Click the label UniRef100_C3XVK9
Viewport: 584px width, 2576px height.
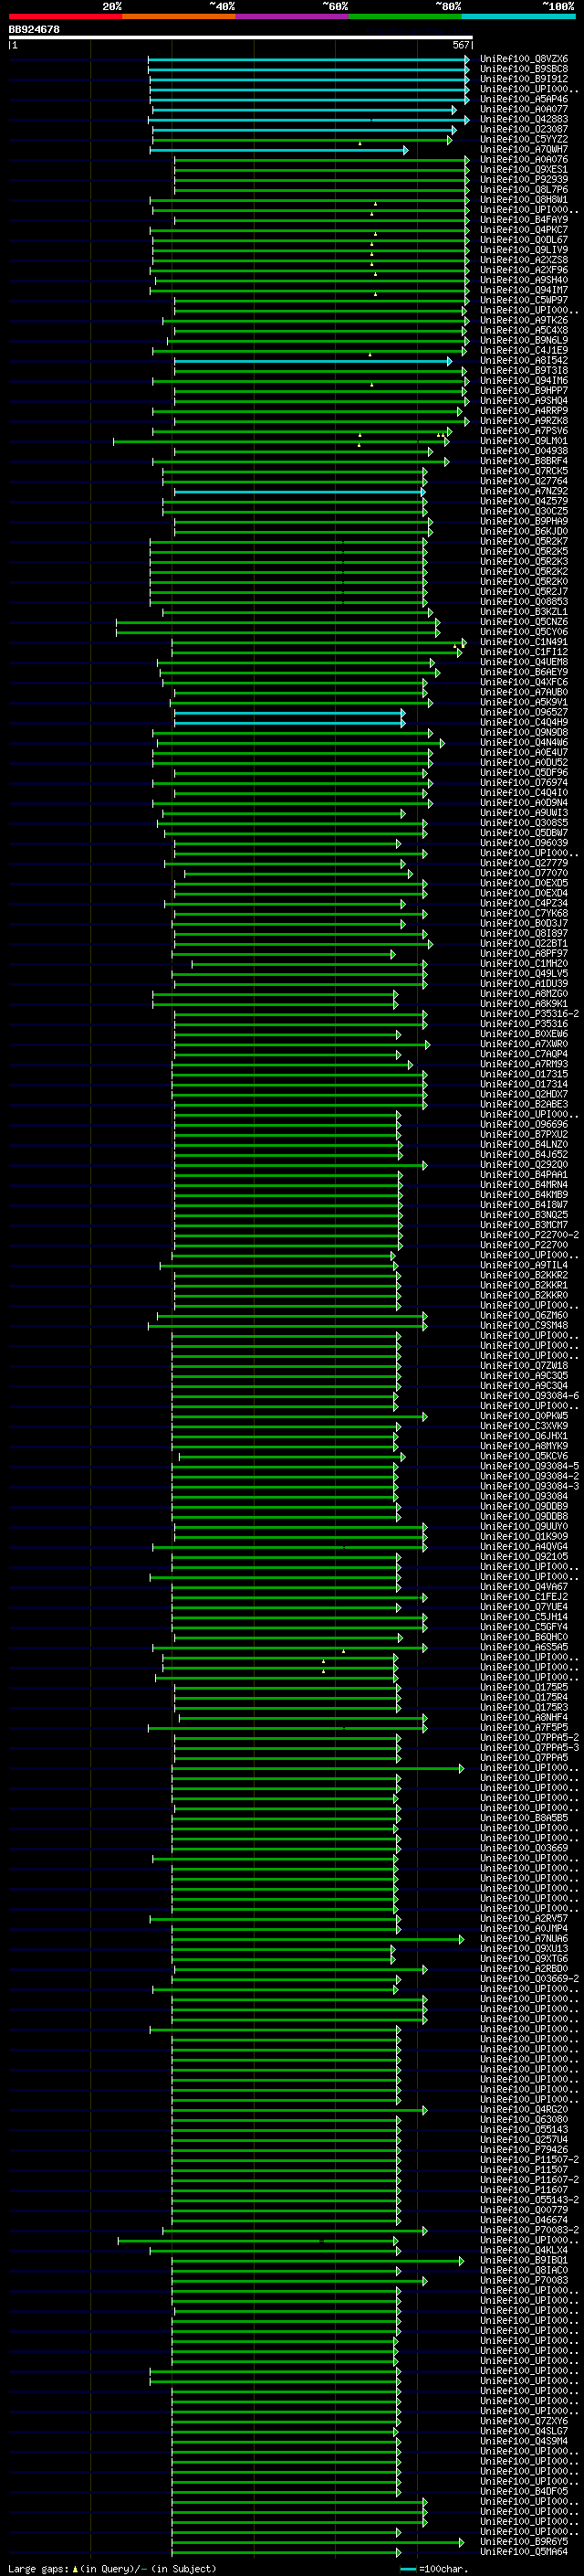tap(524, 1426)
